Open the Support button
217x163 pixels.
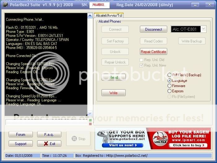pos(21,143)
